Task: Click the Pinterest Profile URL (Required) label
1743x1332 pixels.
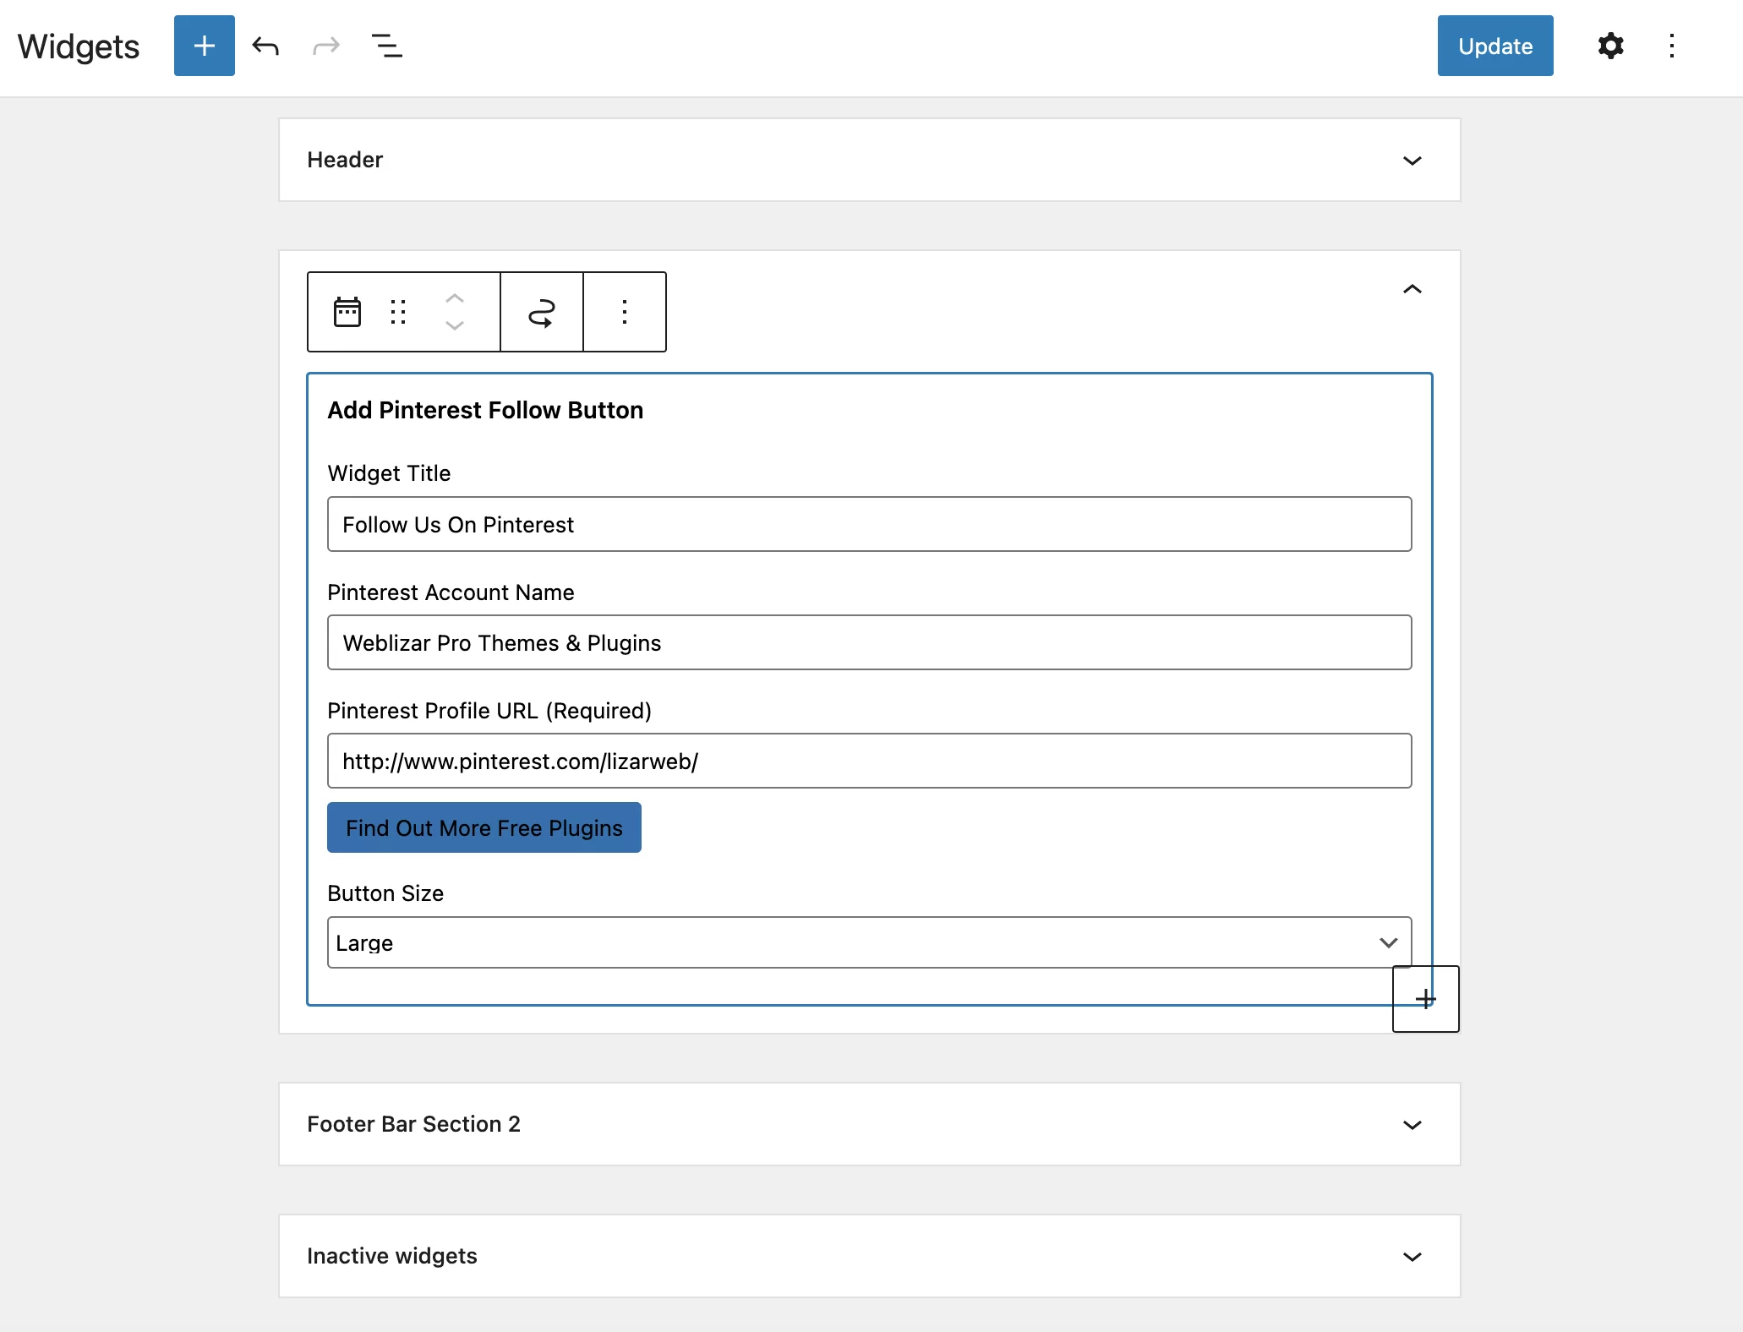Action: click(x=489, y=711)
